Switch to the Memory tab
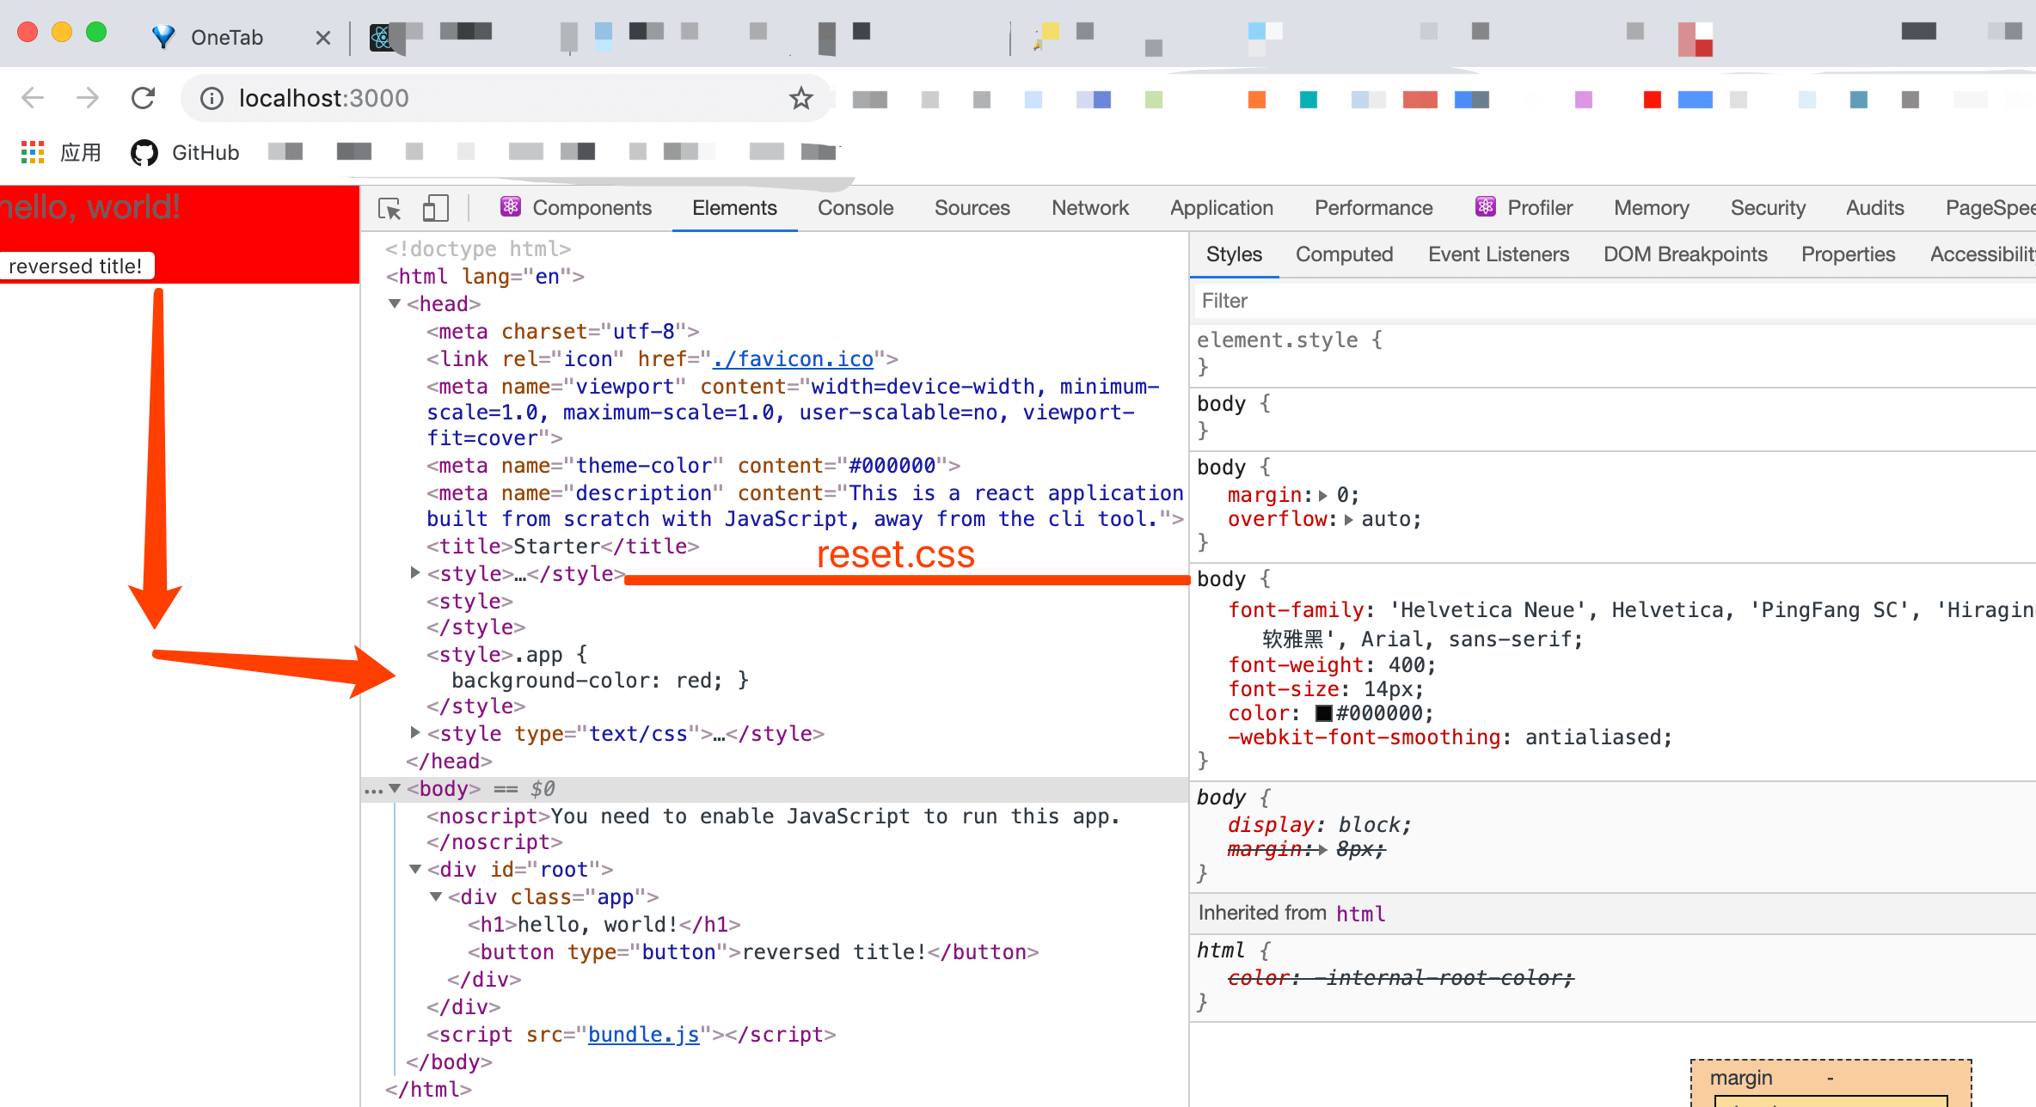 tap(1652, 208)
